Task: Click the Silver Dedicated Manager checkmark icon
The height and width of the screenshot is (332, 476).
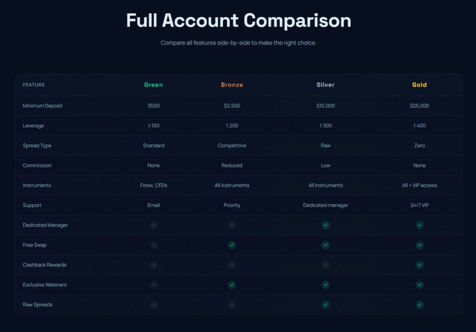Action: point(325,225)
